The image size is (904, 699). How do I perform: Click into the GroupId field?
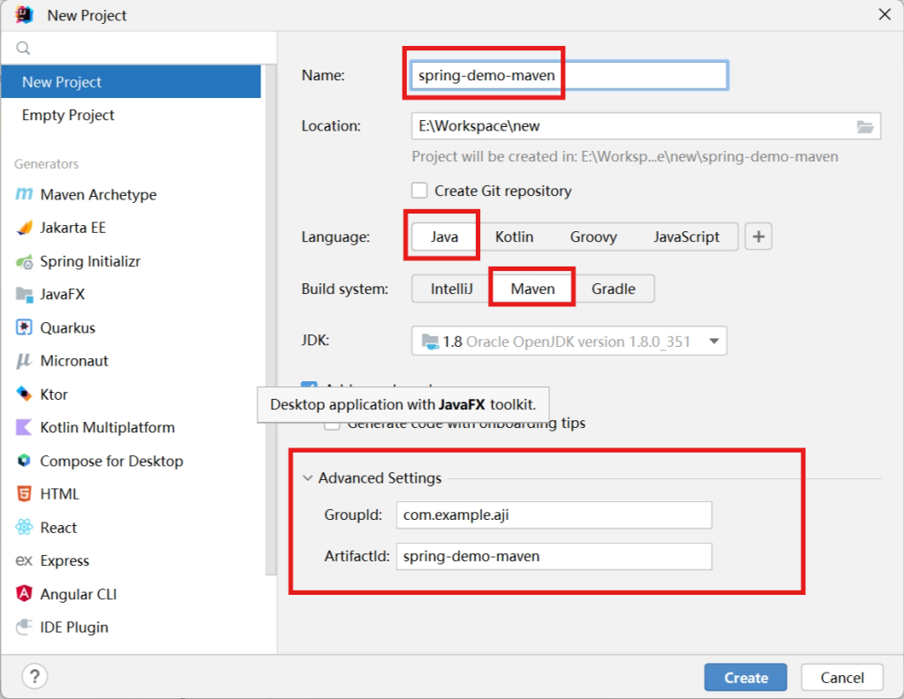click(554, 515)
